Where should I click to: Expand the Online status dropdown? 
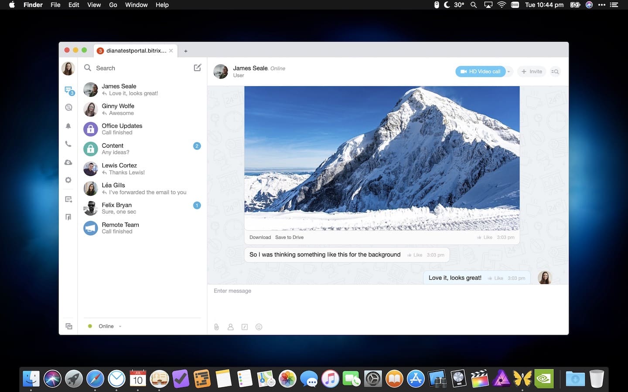(120, 326)
